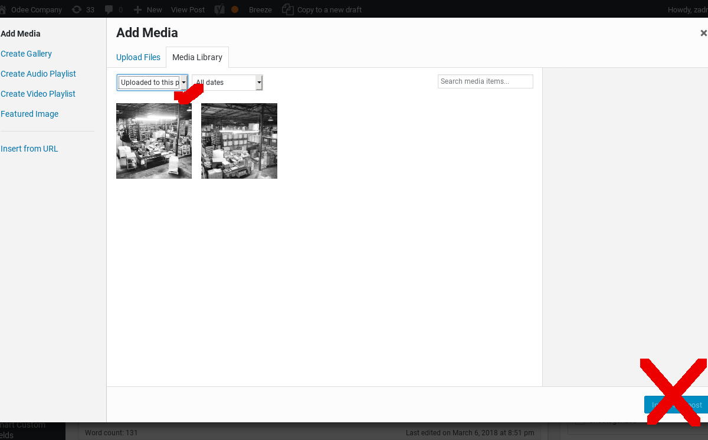Click the Copy to a new draft icon
Viewport: 708px width, 440px height.
287,9
